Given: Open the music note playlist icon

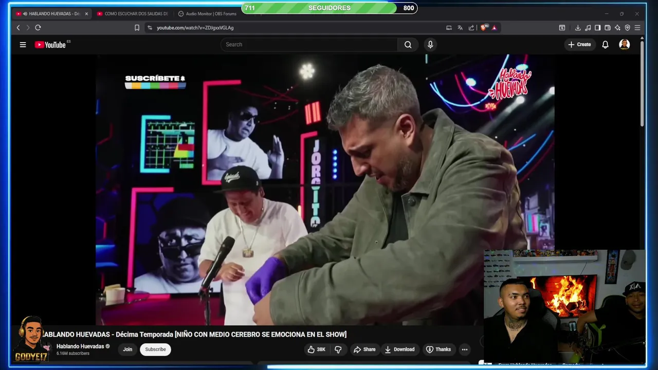Looking at the screenshot, I should click(x=588, y=28).
